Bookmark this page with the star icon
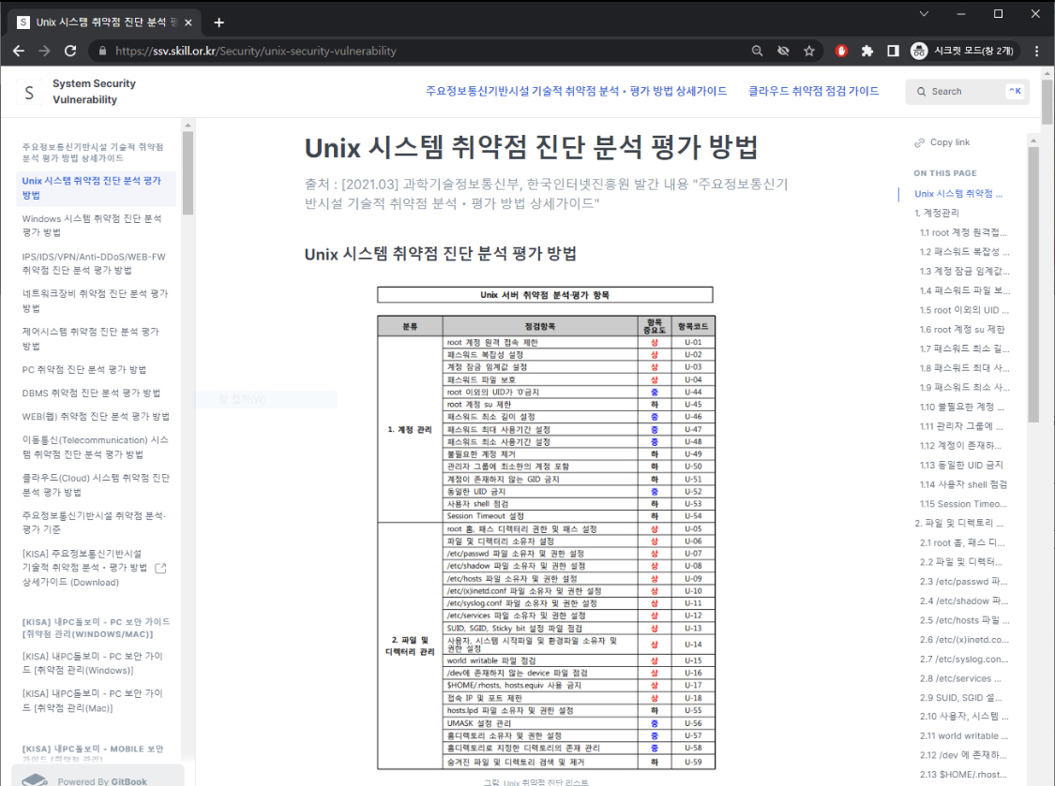1055x786 pixels. tap(808, 52)
